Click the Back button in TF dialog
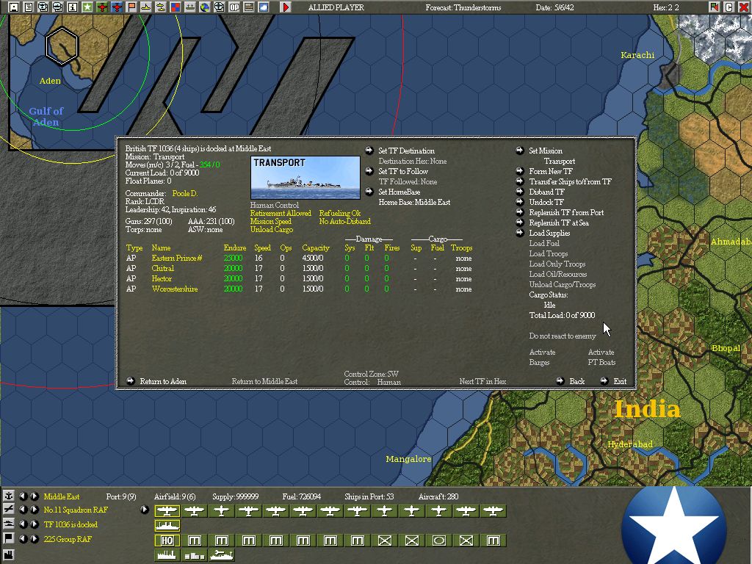The width and height of the screenshot is (752, 564). pos(577,381)
